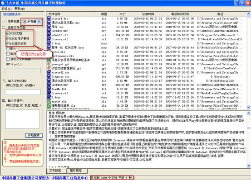Sort by the 大小 column header
The height and width of the screenshot is (180, 251).
tap(122, 14)
